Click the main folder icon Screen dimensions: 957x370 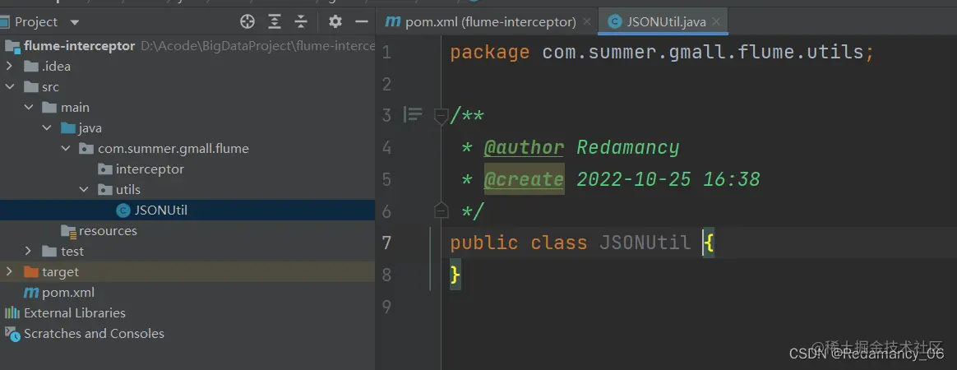[x=50, y=108]
